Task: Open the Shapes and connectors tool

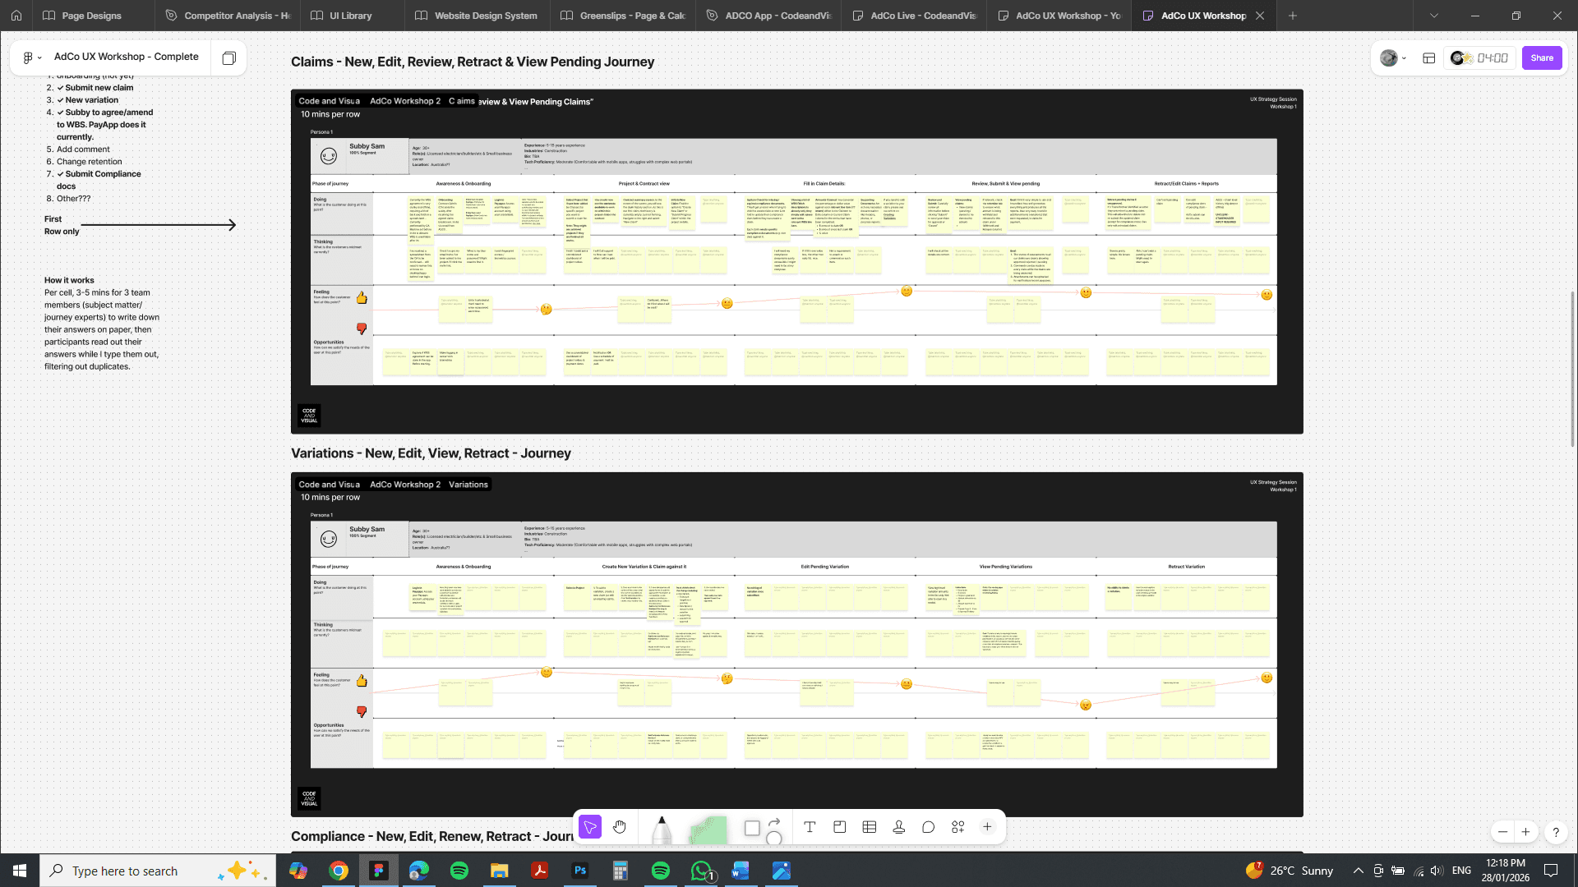Action: point(763,830)
